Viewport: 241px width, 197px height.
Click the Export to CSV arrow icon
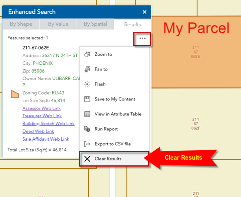(87, 144)
